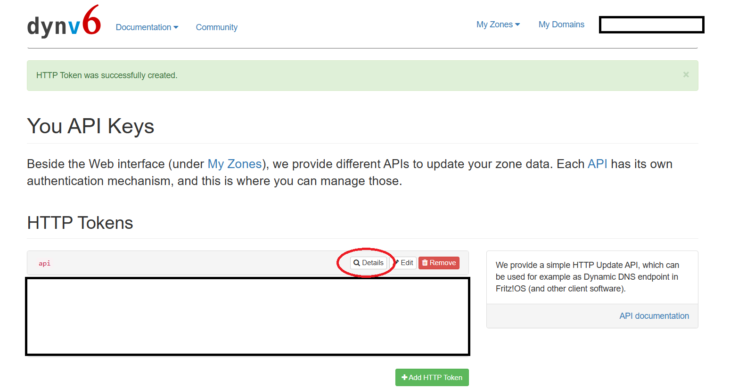Viewport: 730px width, 388px height.
Task: Click the You API Keys page heading
Action: tap(90, 126)
